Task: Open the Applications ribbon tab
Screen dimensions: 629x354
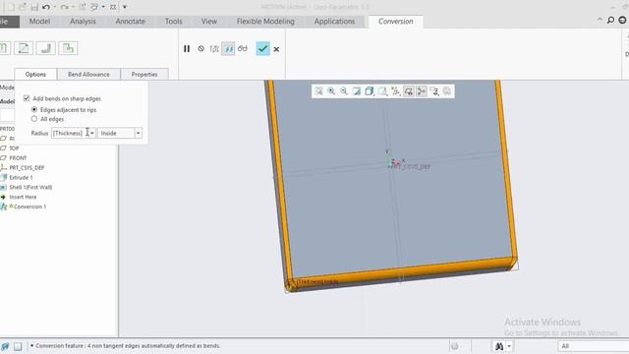Action: [334, 22]
